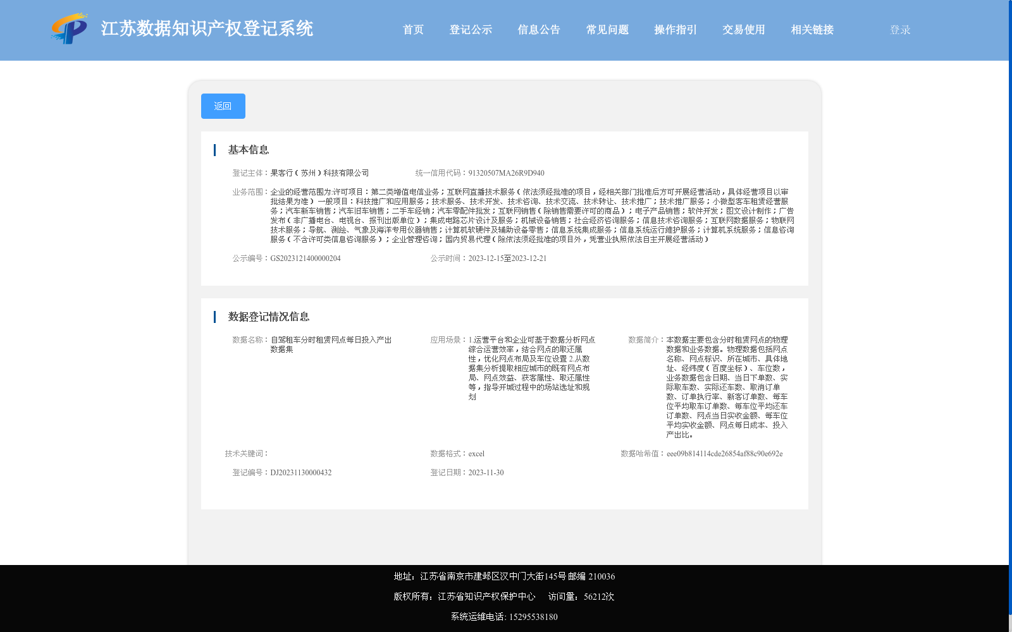Select the 数据登记情况信息 heading

pos(269,317)
